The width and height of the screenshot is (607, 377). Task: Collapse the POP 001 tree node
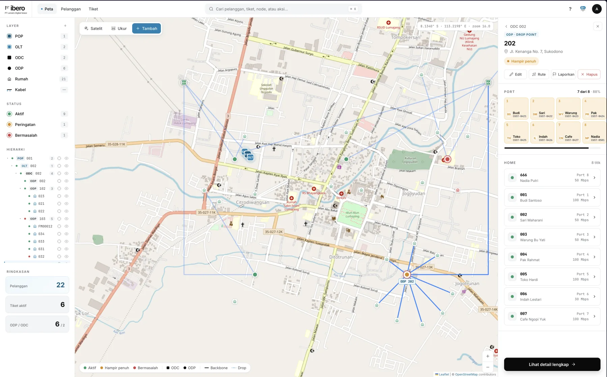pyautogui.click(x=8, y=158)
